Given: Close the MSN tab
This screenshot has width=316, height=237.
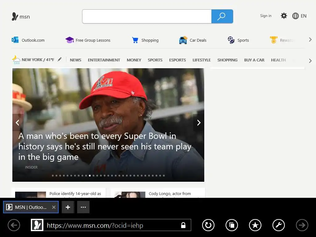Looking at the screenshot, I should [x=54, y=207].
